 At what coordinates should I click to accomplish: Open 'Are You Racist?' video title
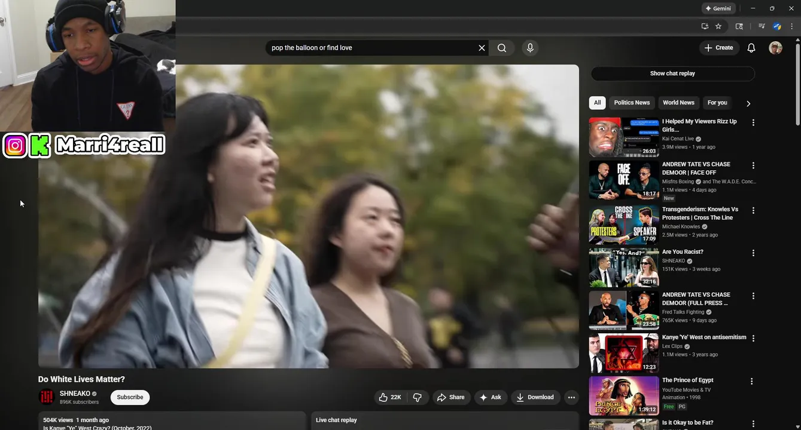(x=683, y=252)
